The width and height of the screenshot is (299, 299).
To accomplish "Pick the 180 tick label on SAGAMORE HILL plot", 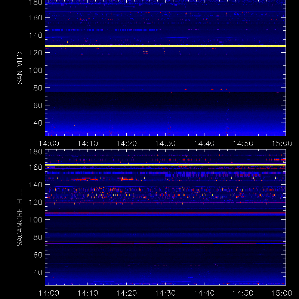I will (36, 152).
